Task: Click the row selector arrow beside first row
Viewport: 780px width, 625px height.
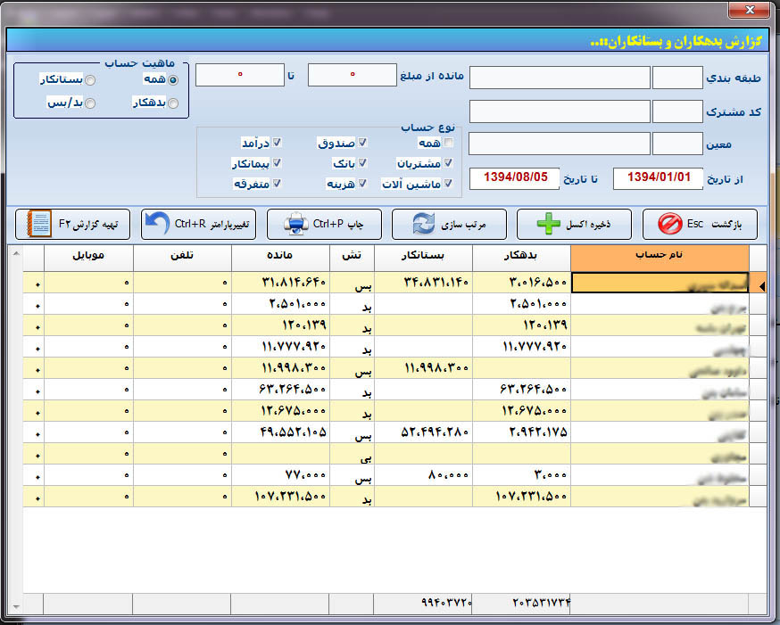Action: point(760,286)
